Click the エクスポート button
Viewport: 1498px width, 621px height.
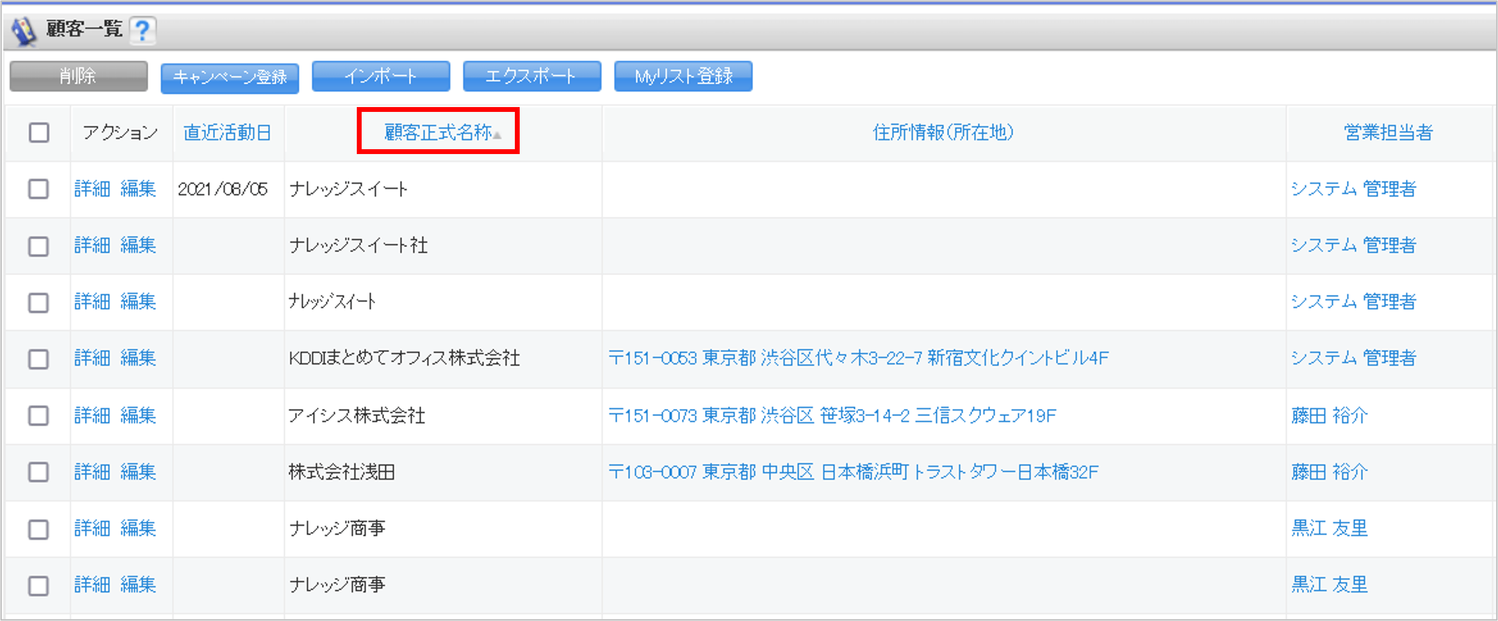531,76
